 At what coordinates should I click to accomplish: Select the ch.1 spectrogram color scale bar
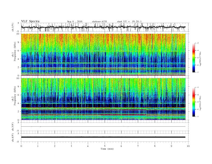pos(194,58)
